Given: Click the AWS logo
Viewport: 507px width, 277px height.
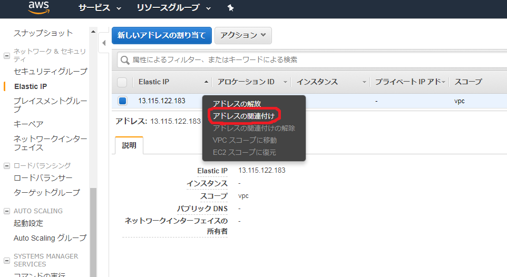Looking at the screenshot, I should click(39, 7).
